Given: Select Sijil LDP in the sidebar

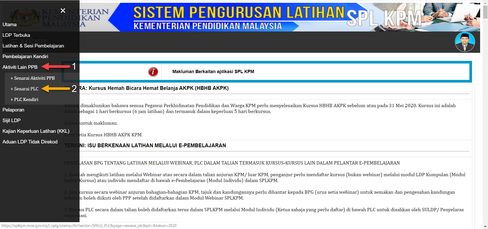Looking at the screenshot, I should (11, 121).
